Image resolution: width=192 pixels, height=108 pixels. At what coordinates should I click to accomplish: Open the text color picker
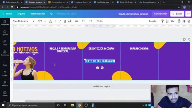[50, 21]
